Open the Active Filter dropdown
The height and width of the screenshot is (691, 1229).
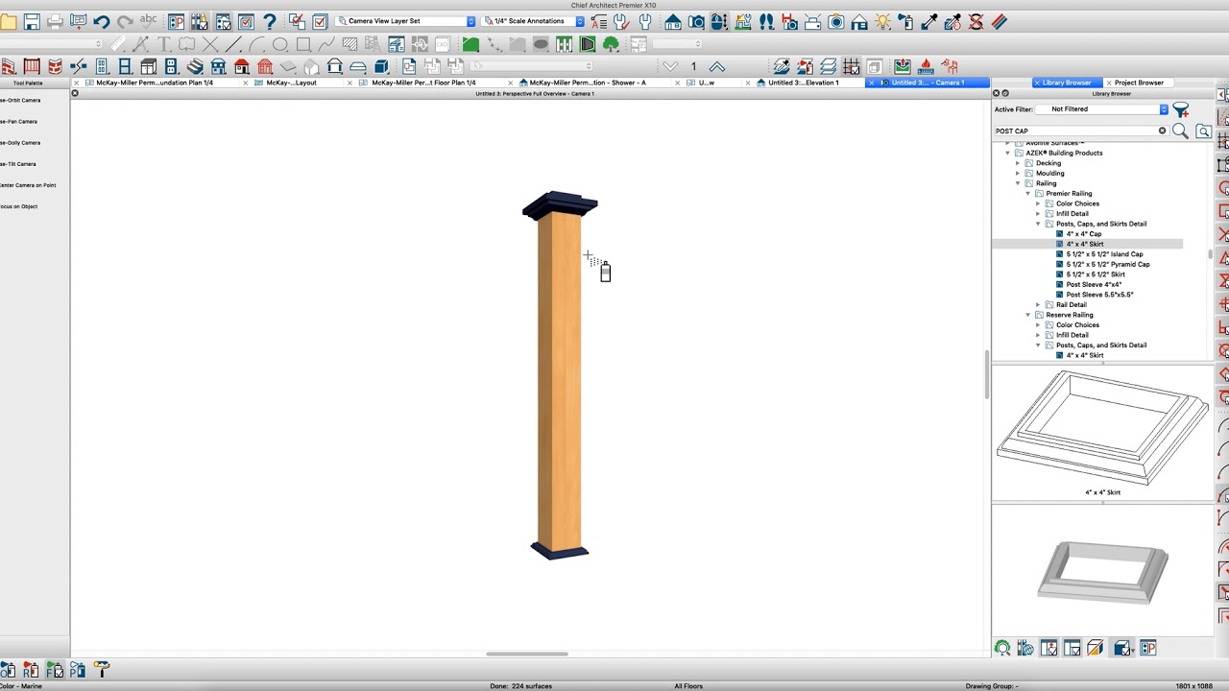[x=1101, y=109]
